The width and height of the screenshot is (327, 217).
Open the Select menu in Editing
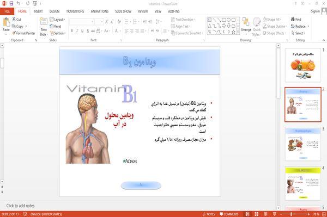[x=299, y=33]
